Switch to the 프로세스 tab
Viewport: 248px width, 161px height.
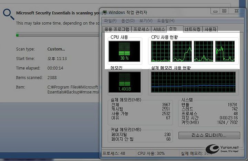click(x=141, y=29)
